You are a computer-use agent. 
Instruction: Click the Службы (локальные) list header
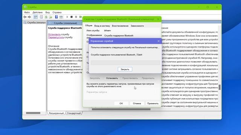65,23
